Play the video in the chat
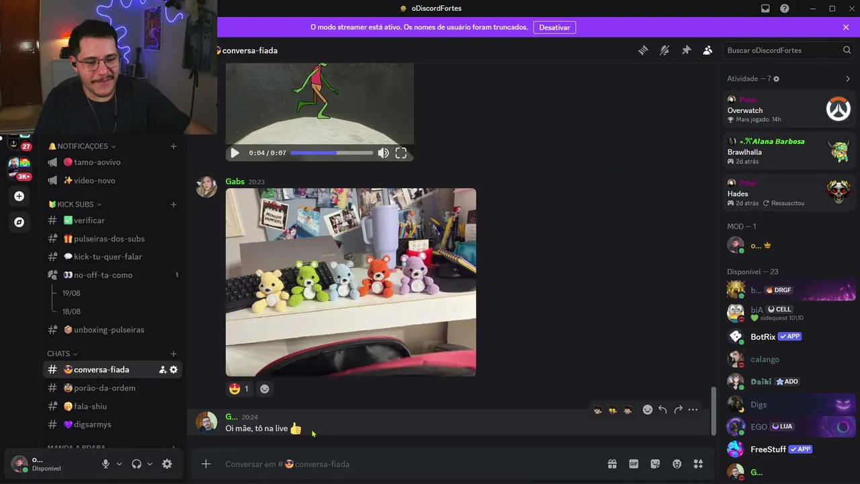The width and height of the screenshot is (860, 484). pyautogui.click(x=234, y=153)
